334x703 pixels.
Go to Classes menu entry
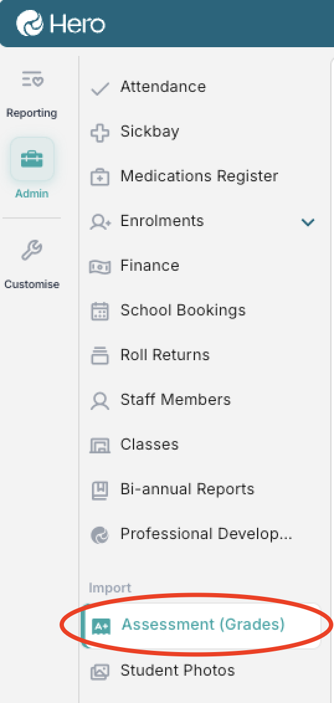(202, 445)
